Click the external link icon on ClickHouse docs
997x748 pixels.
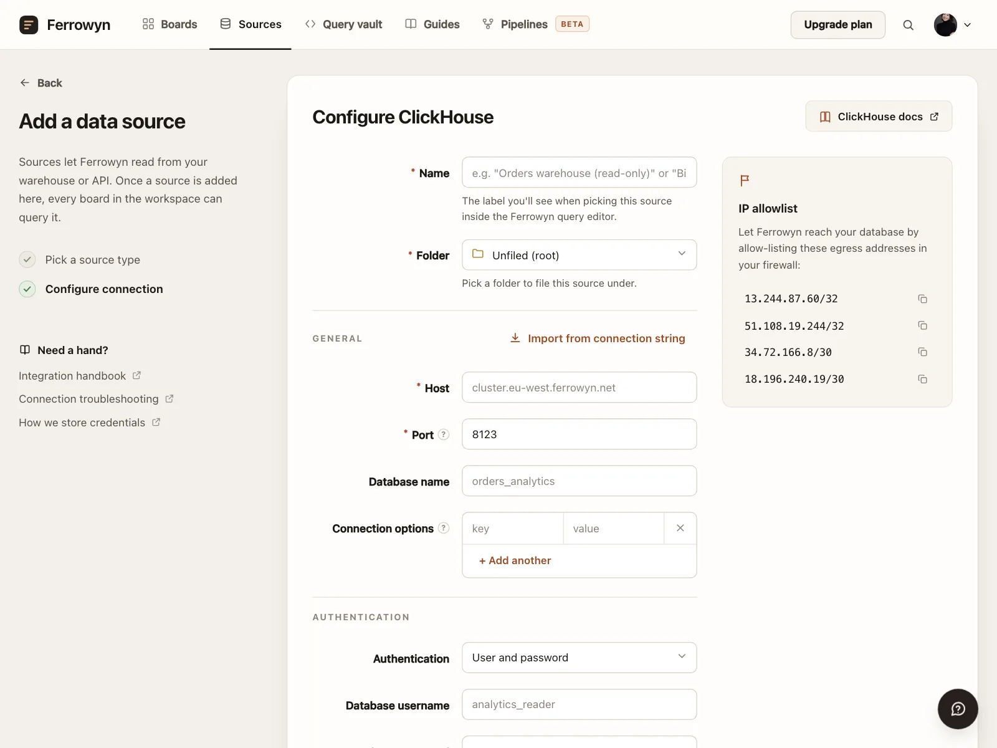[x=934, y=117]
